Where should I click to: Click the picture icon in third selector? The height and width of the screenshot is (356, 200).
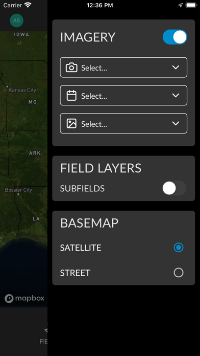[x=71, y=123]
